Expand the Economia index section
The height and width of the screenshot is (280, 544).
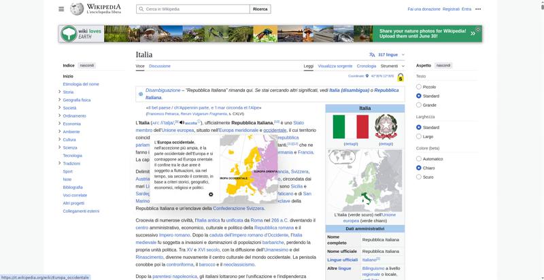coord(60,124)
